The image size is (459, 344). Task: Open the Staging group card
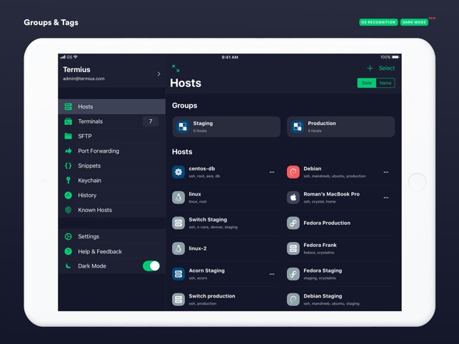(226, 127)
